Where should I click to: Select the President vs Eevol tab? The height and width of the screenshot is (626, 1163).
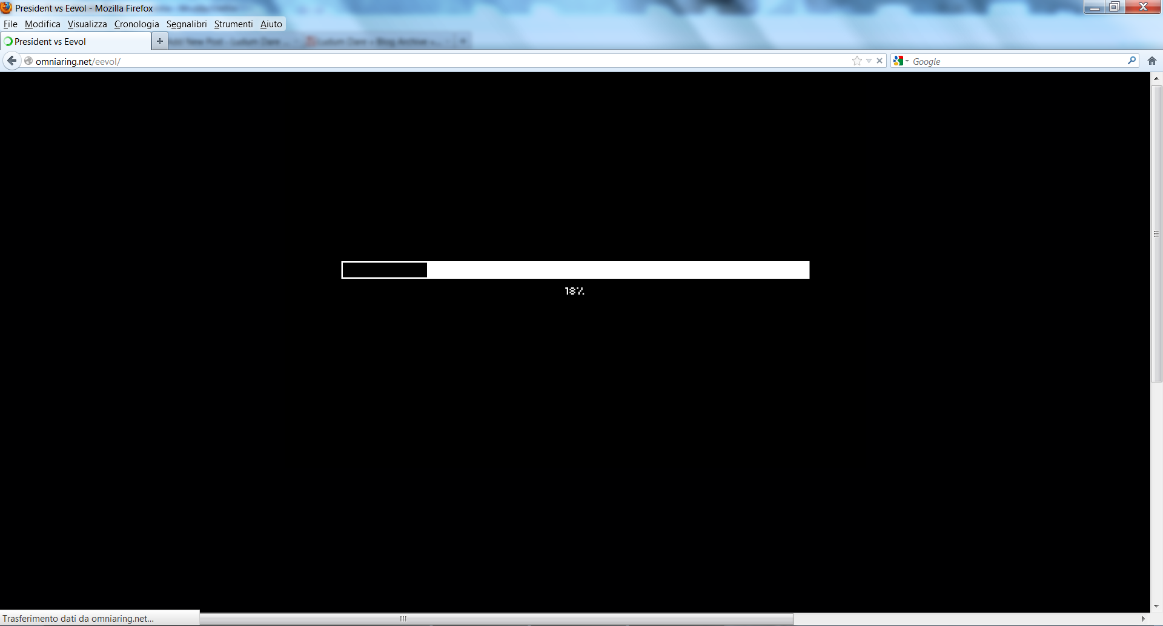pyautogui.click(x=76, y=41)
